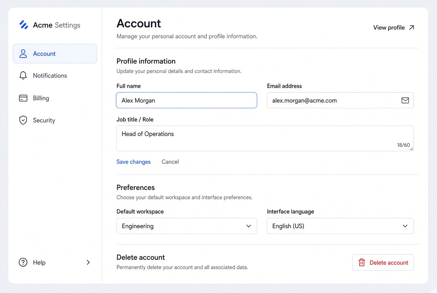
Task: Open the View profile link
Action: (394, 28)
